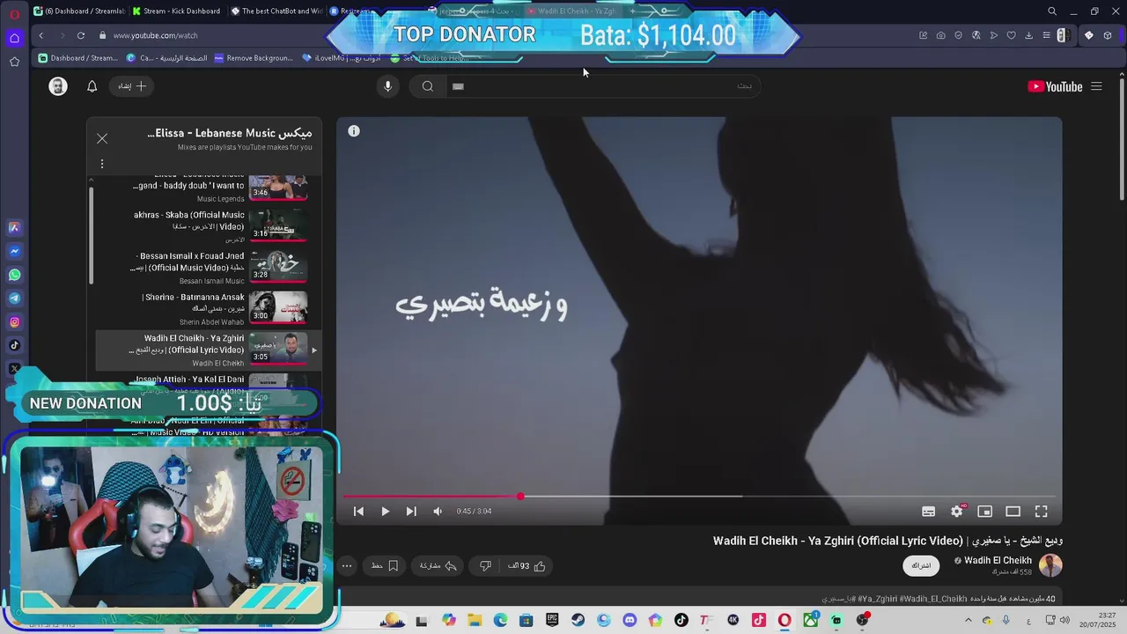Go to previous video in player
Viewport: 1127px width, 634px height.
point(358,511)
